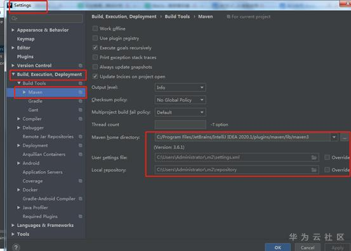Check Override for Local repository
This screenshot has height=251, width=351.
(x=327, y=170)
